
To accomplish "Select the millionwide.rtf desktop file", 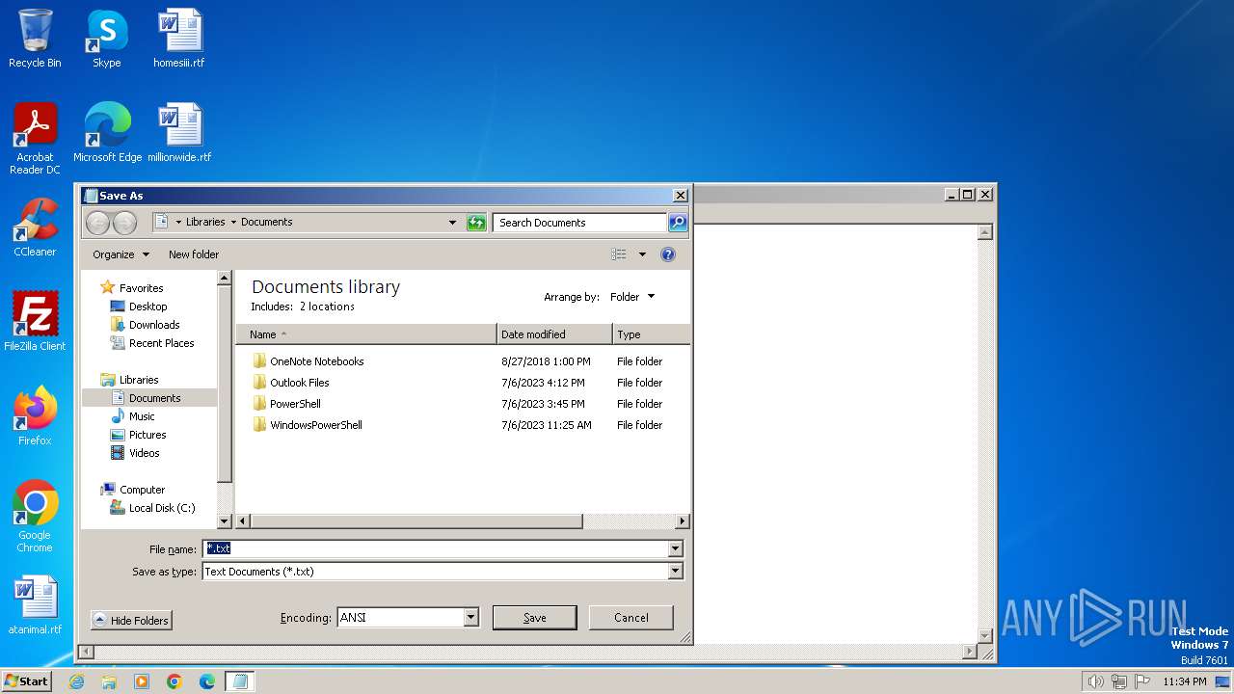I will 179,133.
